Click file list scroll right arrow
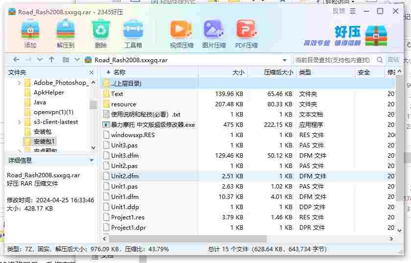This screenshot has height=263, width=411. tap(391, 239)
